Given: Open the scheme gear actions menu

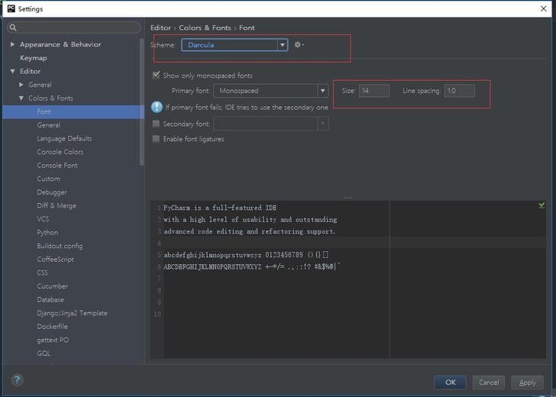Looking at the screenshot, I should coord(299,44).
